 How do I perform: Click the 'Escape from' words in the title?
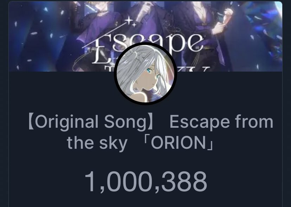click(221, 122)
